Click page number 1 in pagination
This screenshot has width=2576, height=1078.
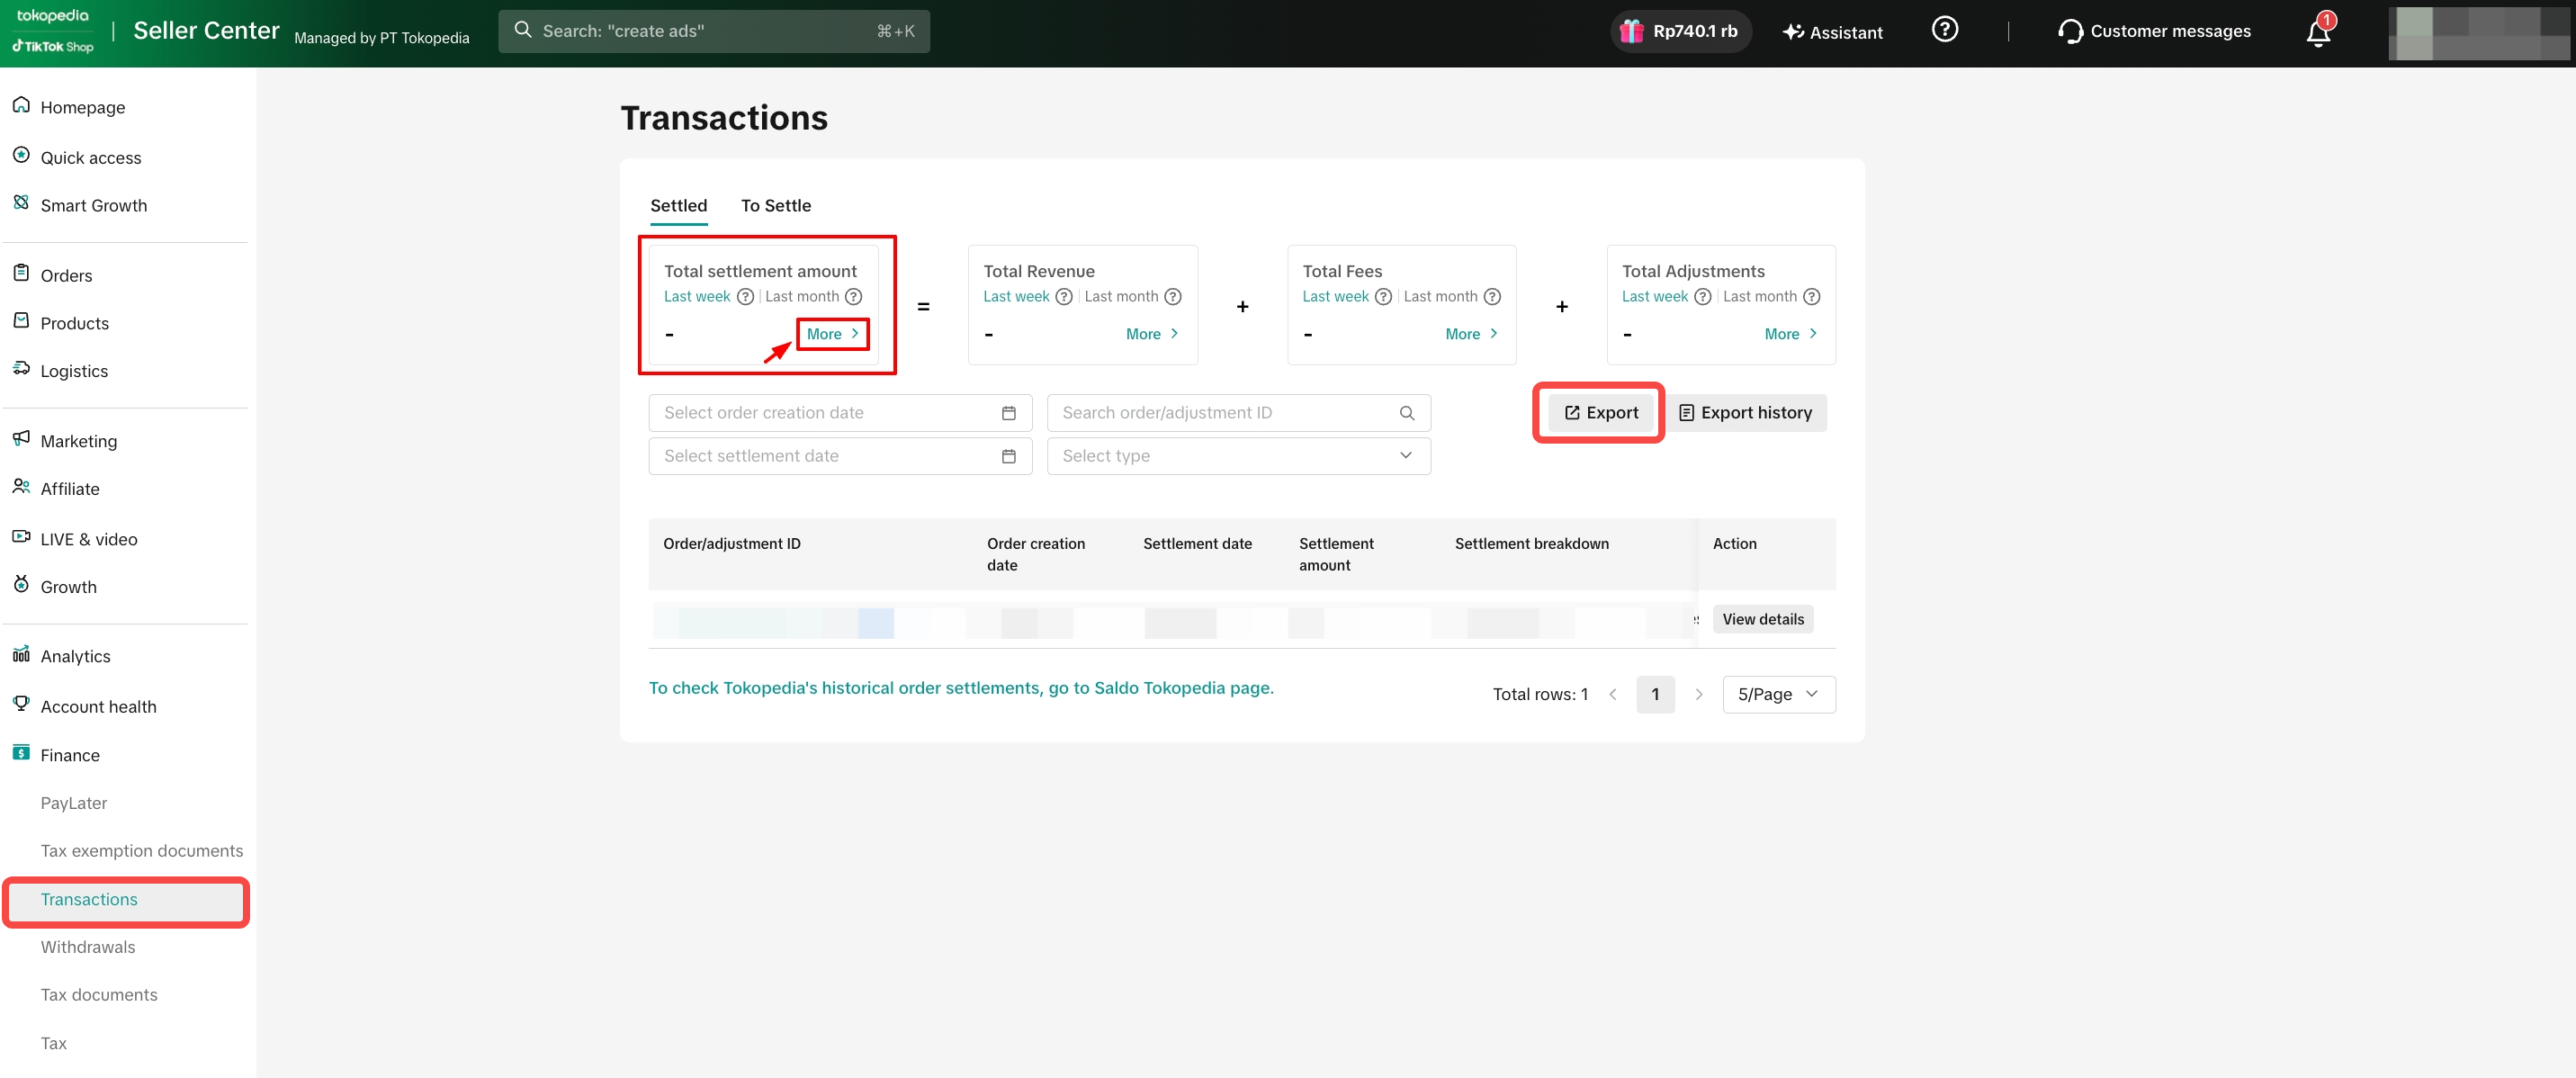pos(1655,694)
